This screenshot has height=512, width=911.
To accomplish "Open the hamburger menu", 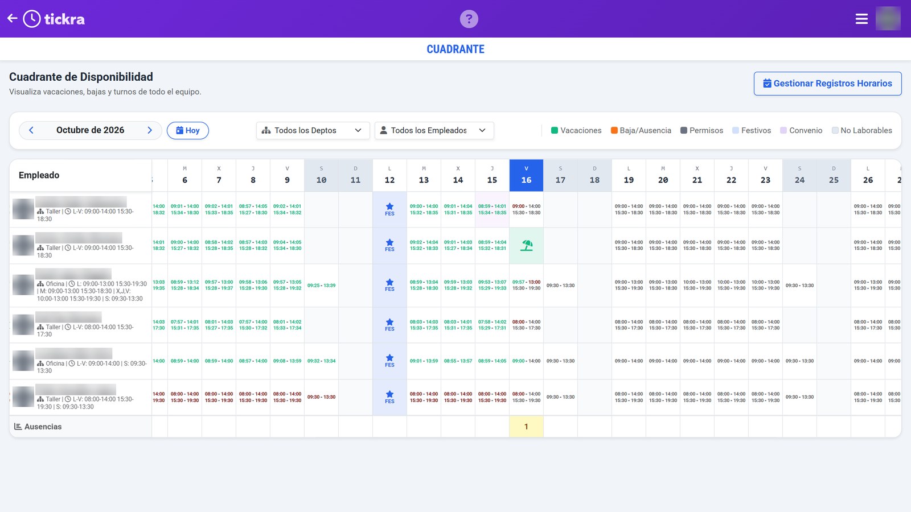I will [x=861, y=19].
